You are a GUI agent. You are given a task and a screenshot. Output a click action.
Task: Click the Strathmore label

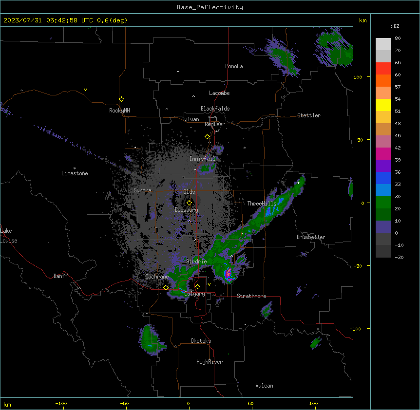point(251,296)
